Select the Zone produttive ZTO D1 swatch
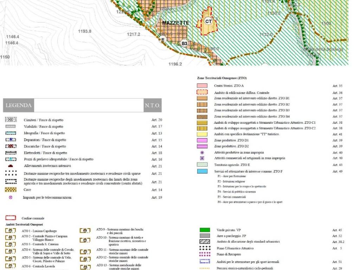The width and height of the screenshot is (360, 270). (202, 140)
